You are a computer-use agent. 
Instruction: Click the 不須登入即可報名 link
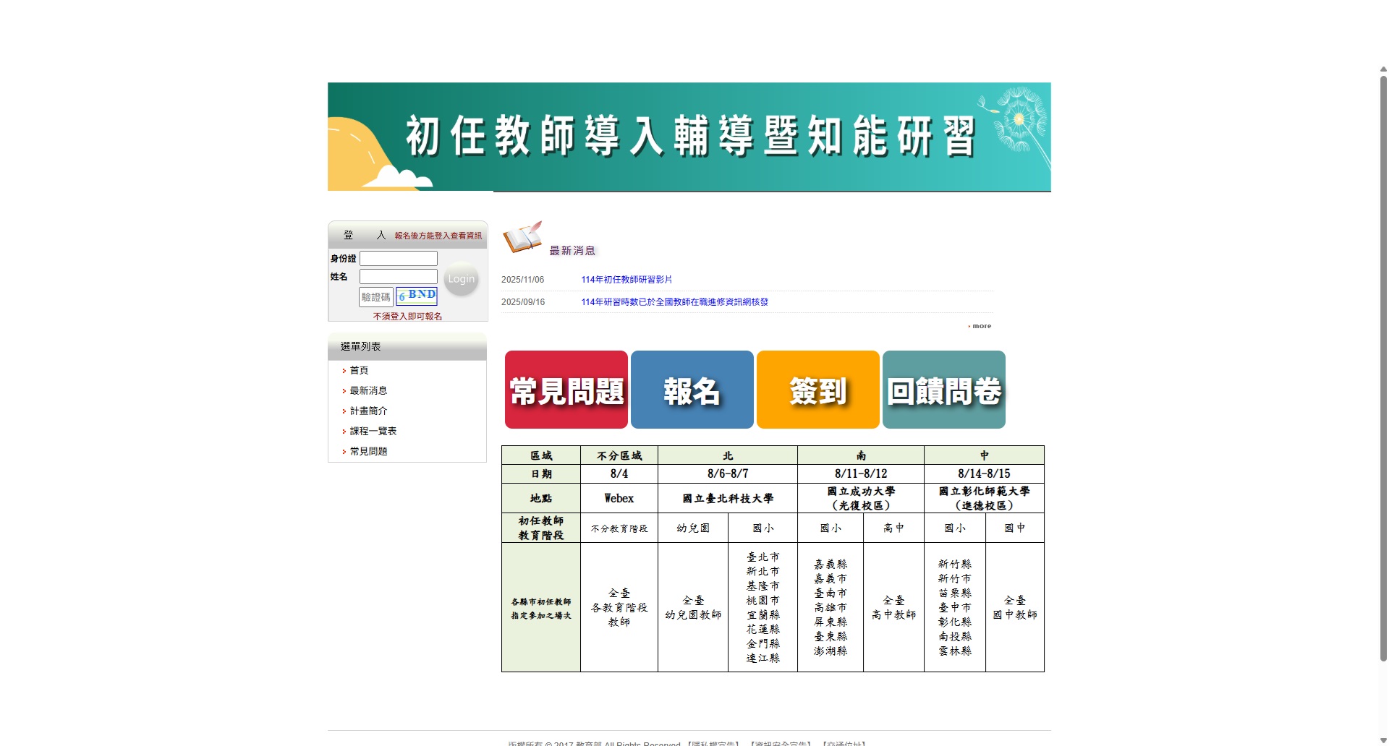(407, 316)
